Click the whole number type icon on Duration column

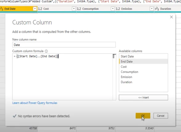[x=157, y=9]
